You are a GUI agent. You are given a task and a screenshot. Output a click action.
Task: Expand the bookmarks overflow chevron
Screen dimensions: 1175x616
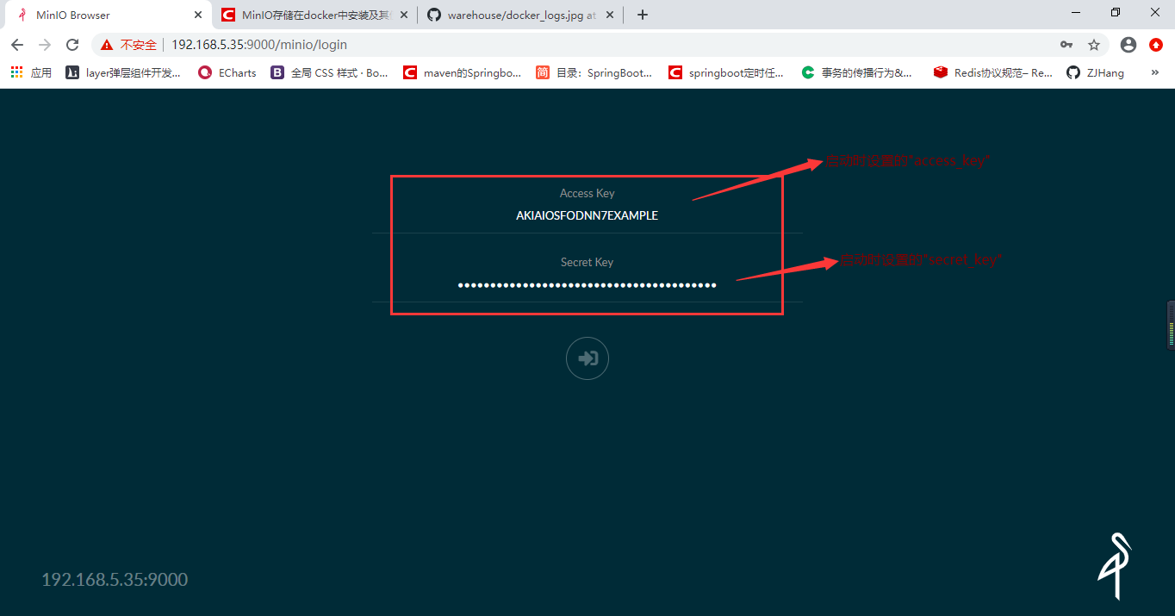(1154, 72)
